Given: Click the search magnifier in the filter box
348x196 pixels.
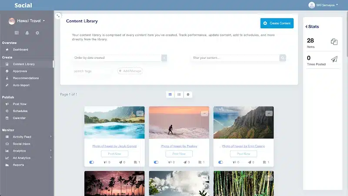Looking at the screenshot, I should [283, 57].
